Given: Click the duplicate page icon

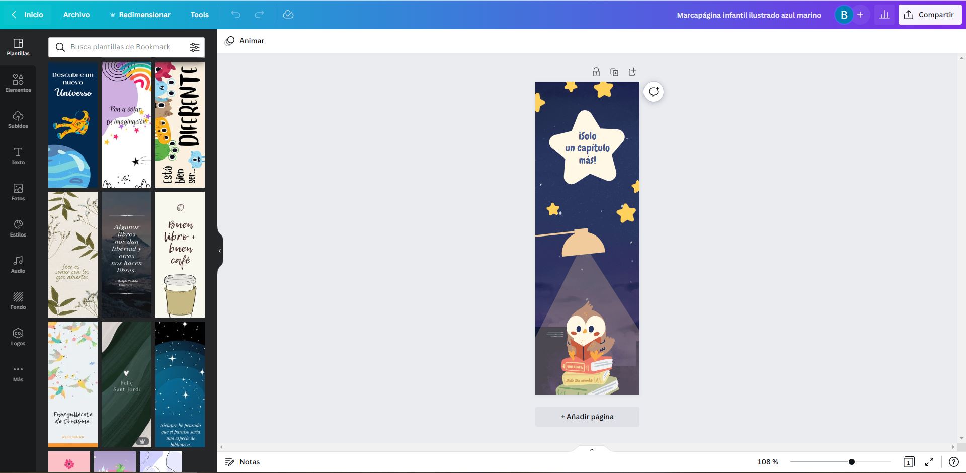Looking at the screenshot, I should pyautogui.click(x=614, y=72).
